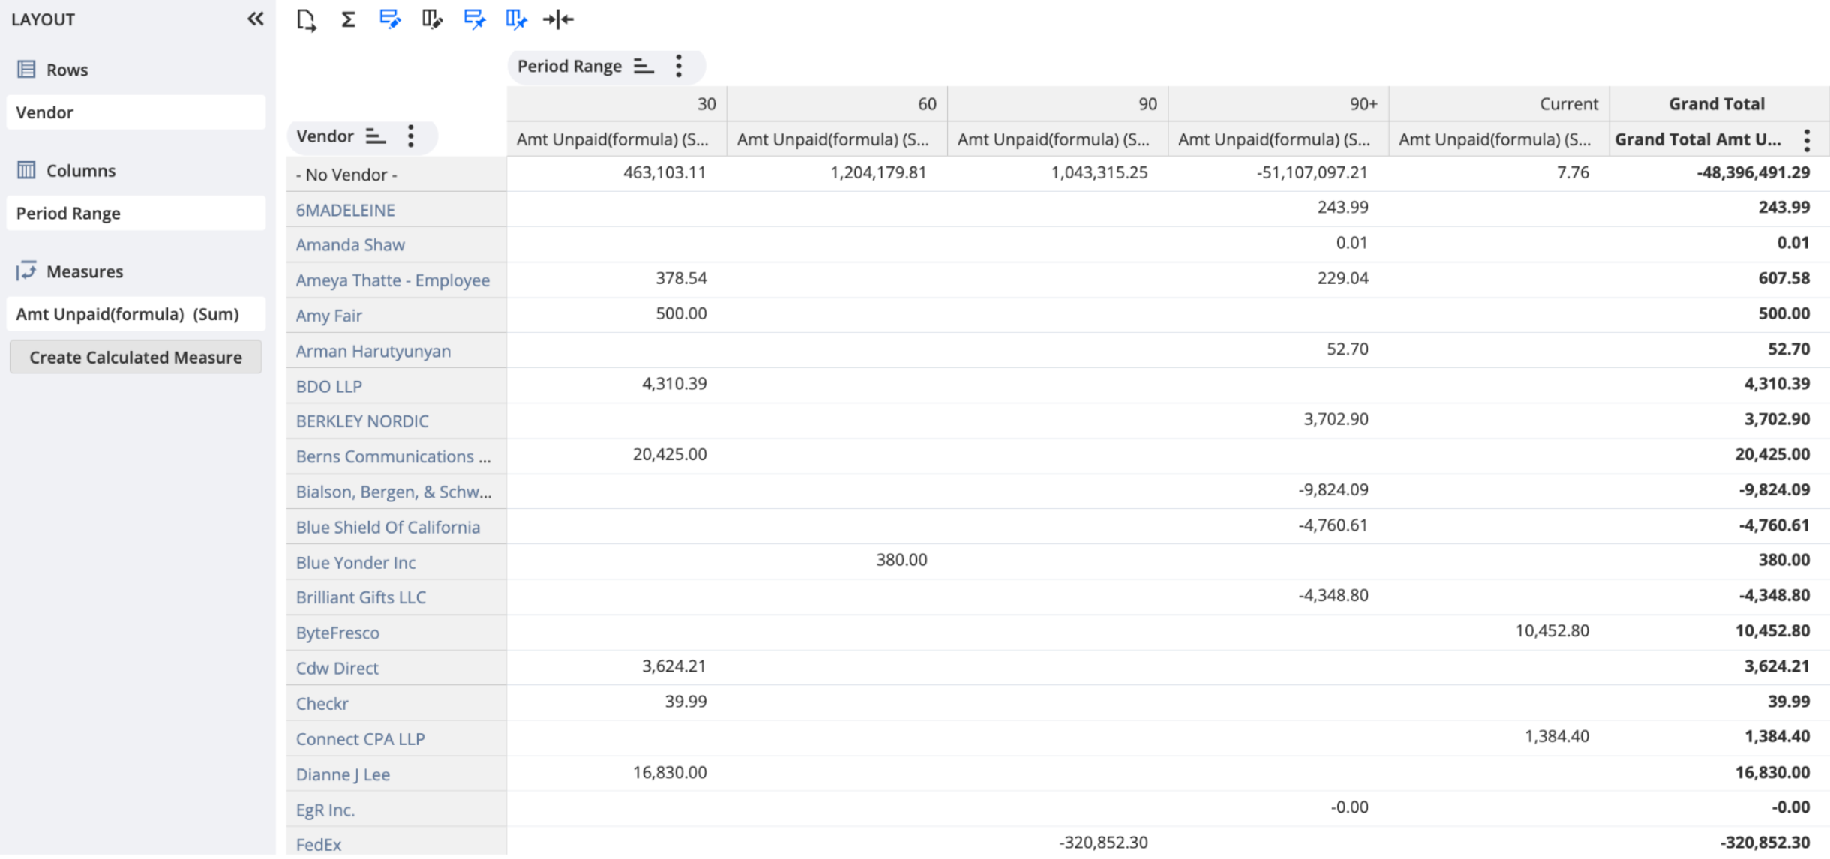This screenshot has width=1830, height=859.
Task: Click the row highlight icon with star
Action: [x=474, y=19]
